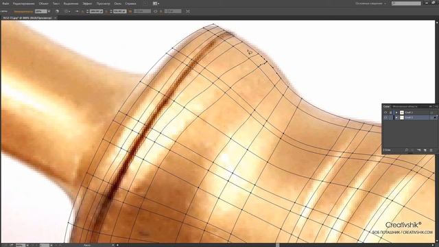Open the Просмотр menu

pos(103,3)
